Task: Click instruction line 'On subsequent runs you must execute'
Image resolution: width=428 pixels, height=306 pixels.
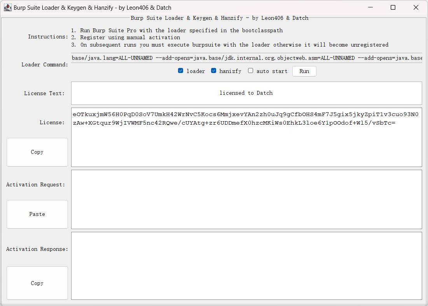Action: (230, 45)
